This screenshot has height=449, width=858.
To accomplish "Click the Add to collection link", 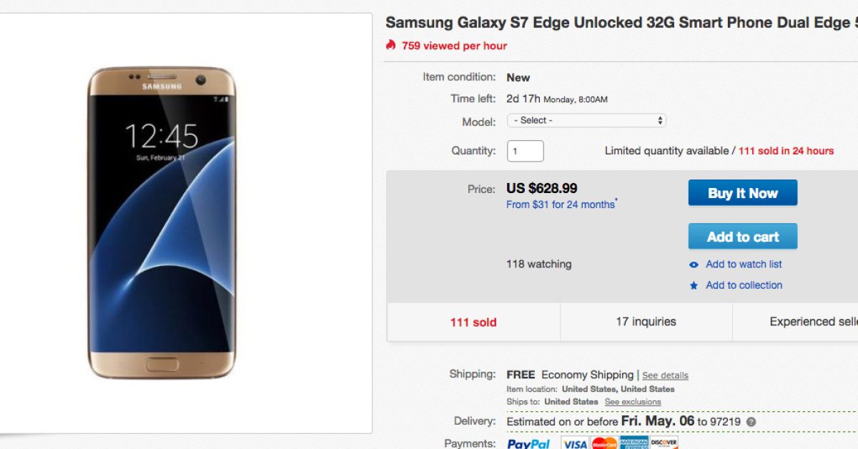I will click(x=744, y=285).
